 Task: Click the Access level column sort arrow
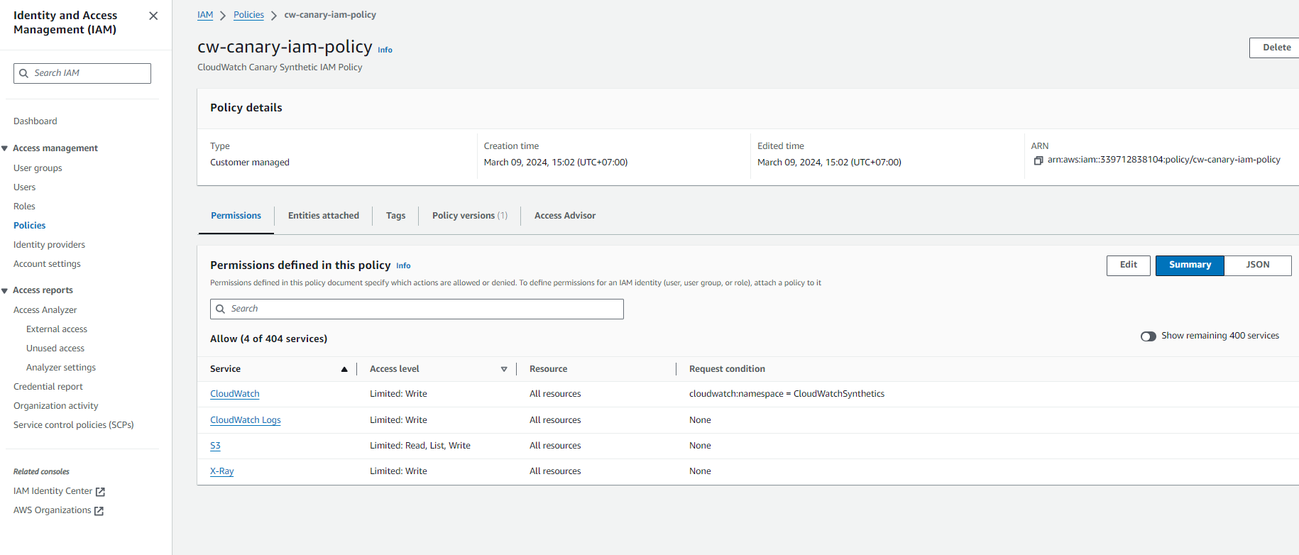tap(504, 369)
